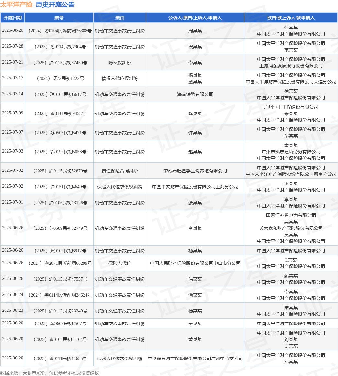Select the 案由 column header

(x=119, y=18)
